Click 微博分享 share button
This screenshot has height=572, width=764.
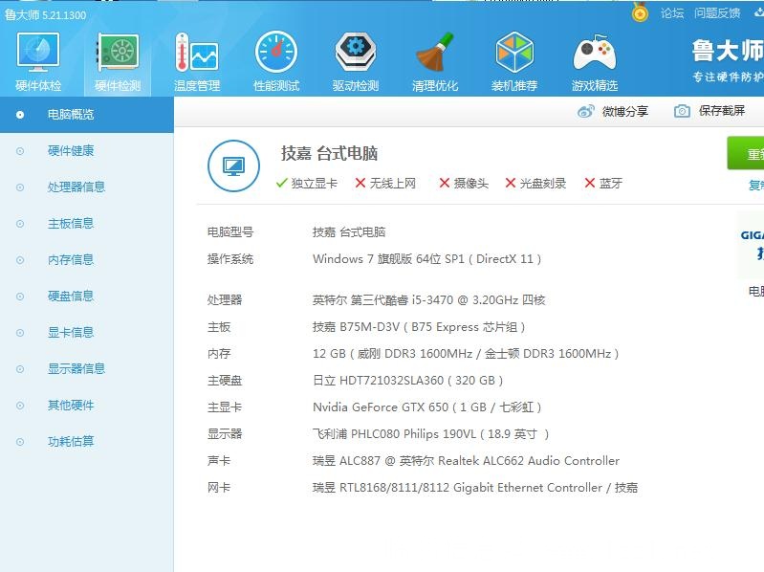pos(613,112)
